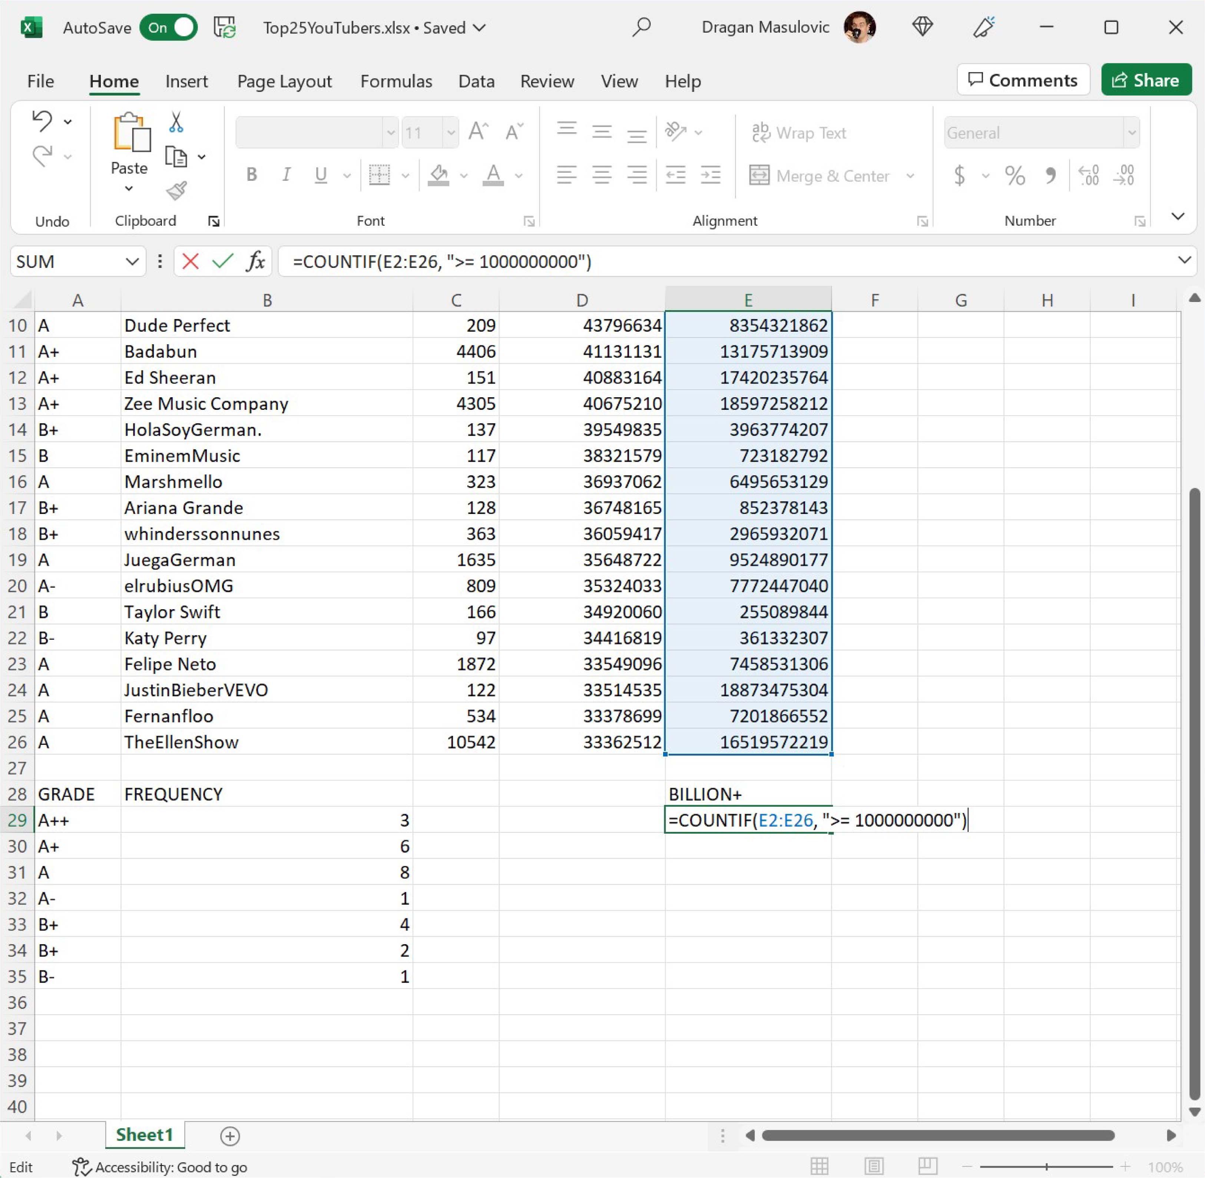Click the zoom slider in status bar
The image size is (1205, 1178).
tap(1046, 1166)
